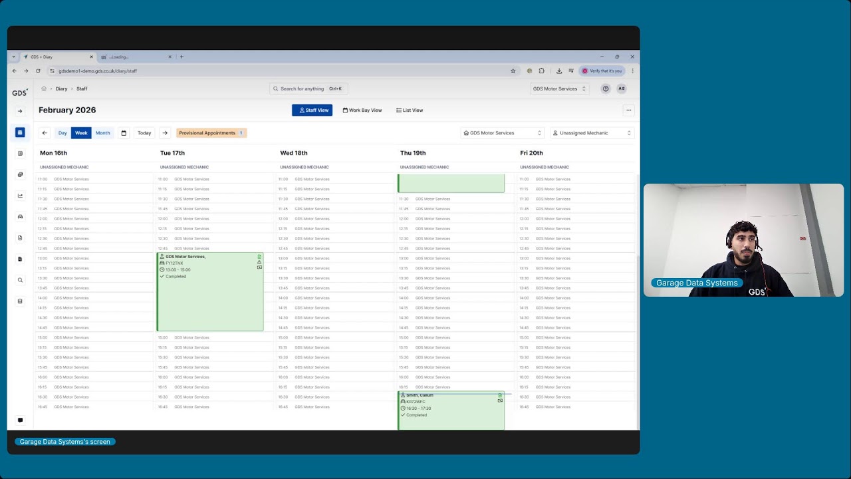Open the database stock icon in the sidebar
851x479 pixels.
coord(20,301)
